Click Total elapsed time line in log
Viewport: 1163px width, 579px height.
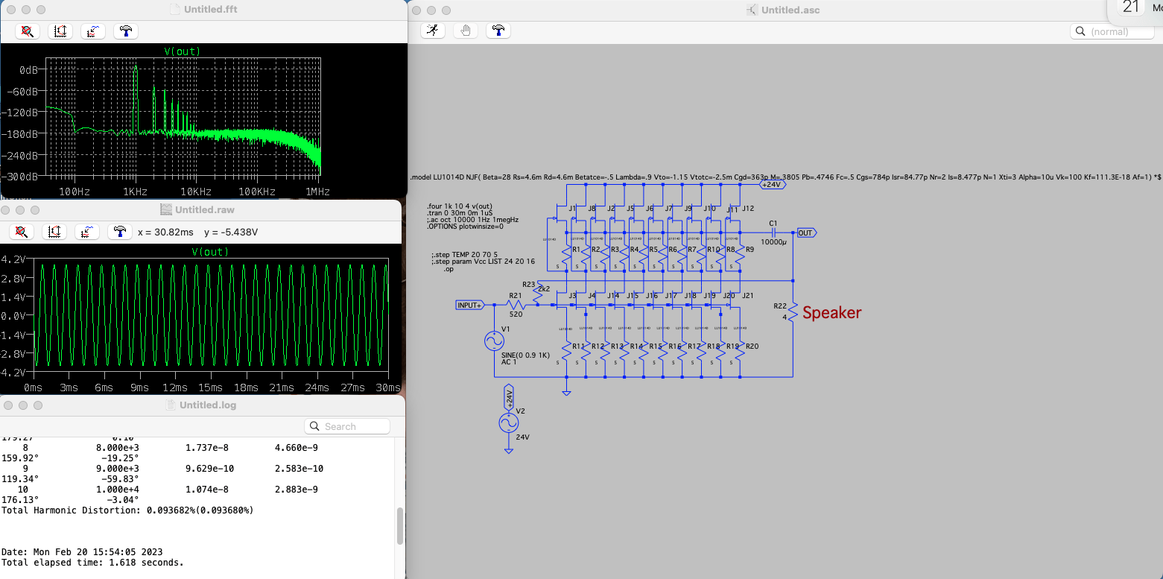coord(92,563)
